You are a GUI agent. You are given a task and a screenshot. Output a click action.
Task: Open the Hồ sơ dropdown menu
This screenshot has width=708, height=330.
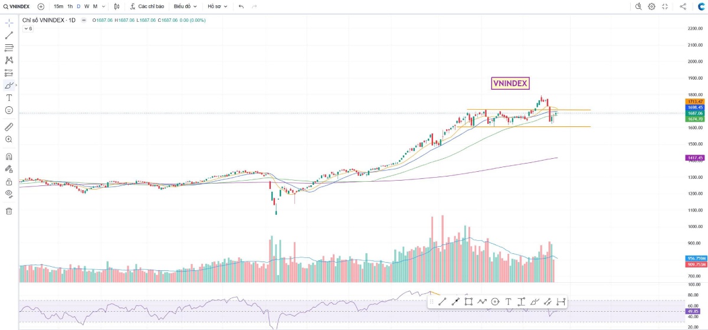coord(217,6)
